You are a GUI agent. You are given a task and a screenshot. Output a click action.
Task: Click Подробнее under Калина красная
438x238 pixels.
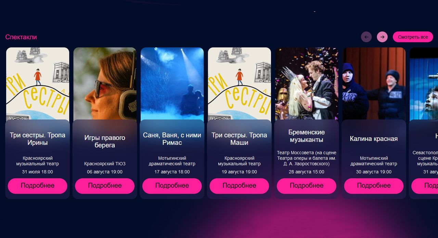point(374,186)
